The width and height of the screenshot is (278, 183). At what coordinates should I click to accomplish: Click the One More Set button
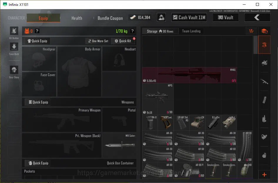click(x=98, y=41)
